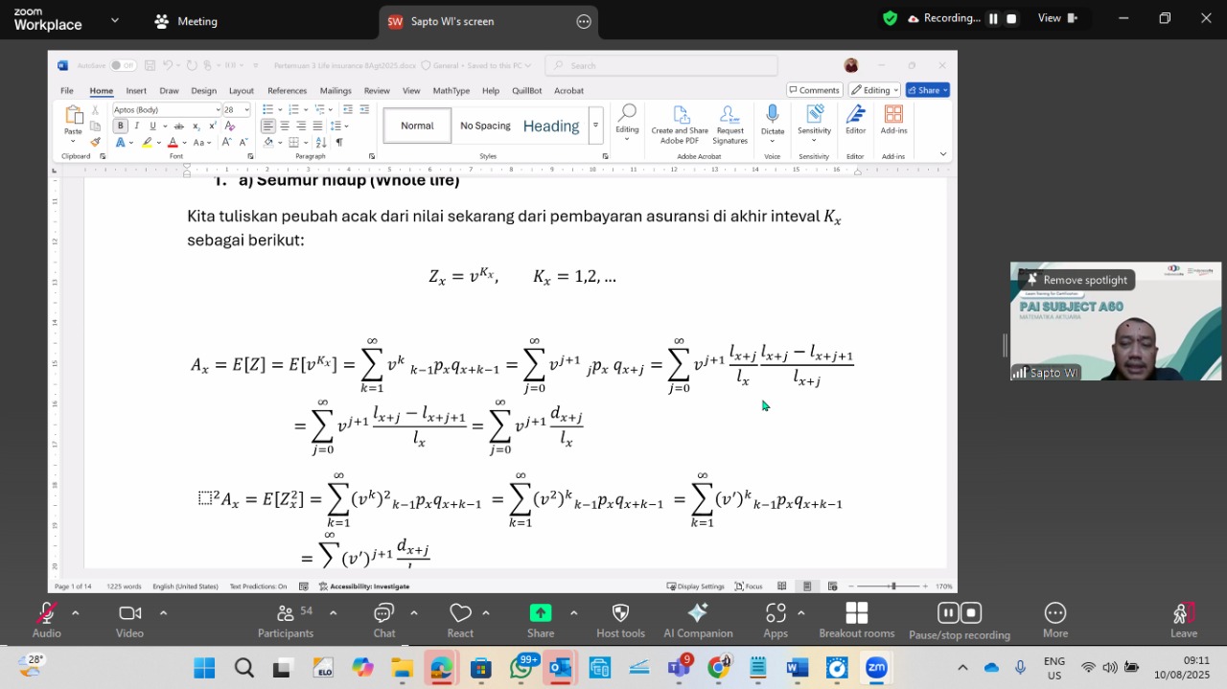Toggle Strikethrough formatting
Screen dimensions: 1227x689
[x=178, y=126]
